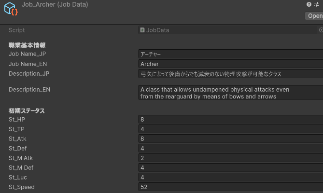Click the St_Speed field showing 52
323x193 pixels.
230,187
